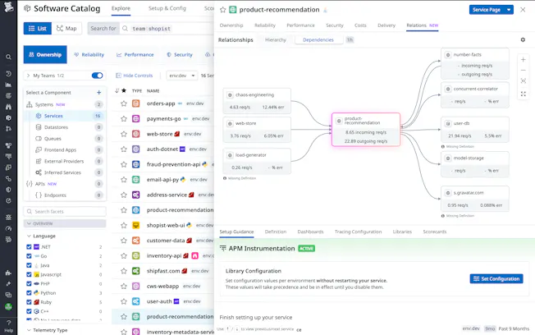
Task: Favorite the product-recommendation service with the star
Action: point(224,10)
